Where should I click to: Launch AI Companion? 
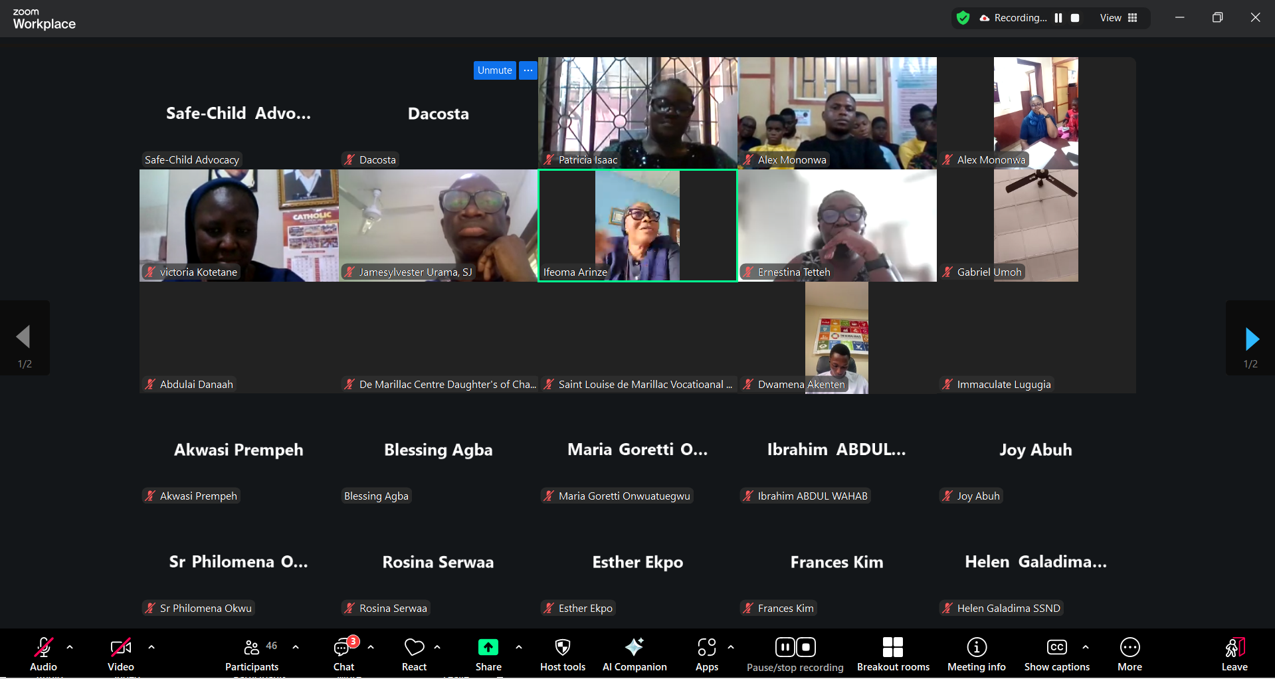634,654
